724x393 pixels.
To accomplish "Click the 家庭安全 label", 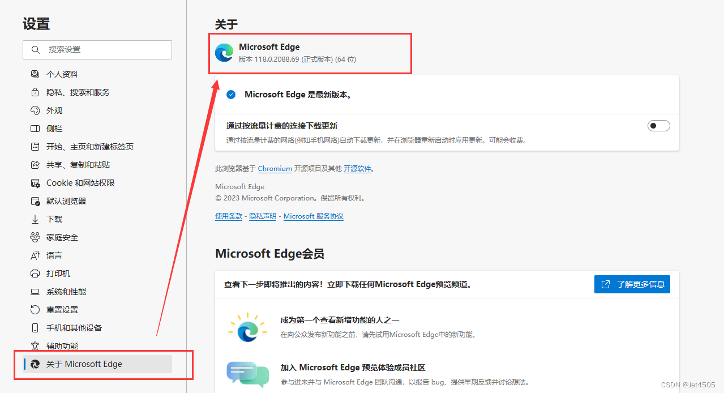I will pyautogui.click(x=62, y=237).
